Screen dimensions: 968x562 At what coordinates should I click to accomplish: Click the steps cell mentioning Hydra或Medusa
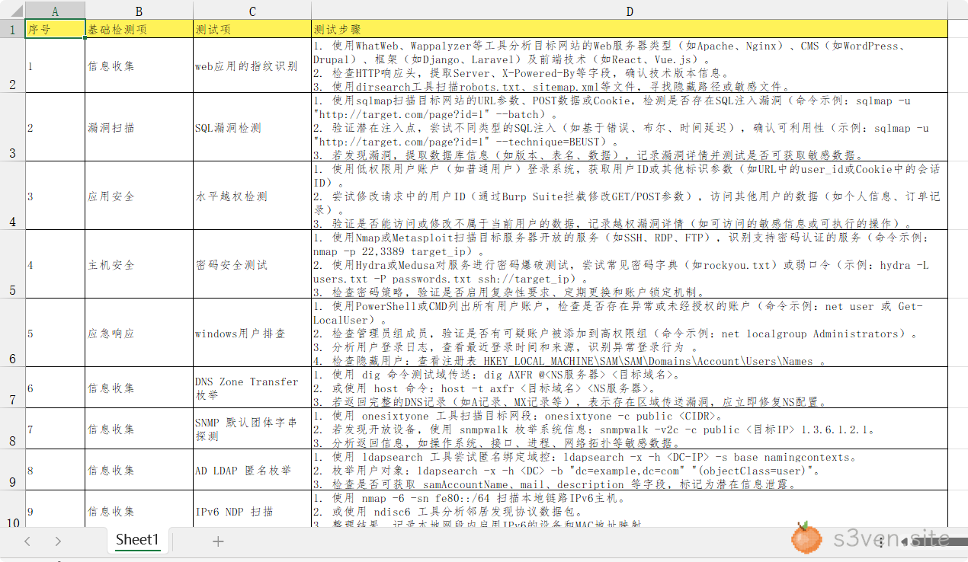630,264
